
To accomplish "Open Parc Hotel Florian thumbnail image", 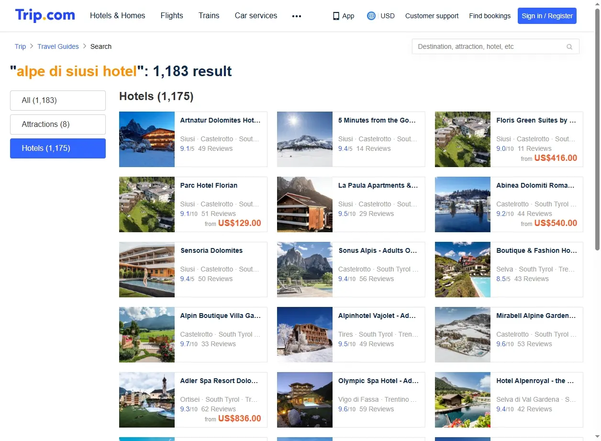I will [x=147, y=204].
